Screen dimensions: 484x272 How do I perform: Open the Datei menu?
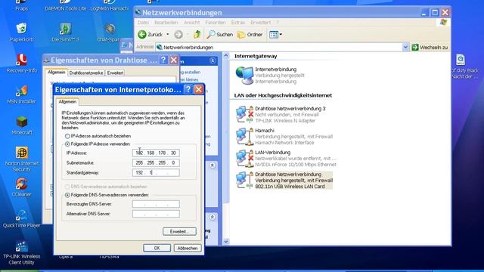coord(143,23)
